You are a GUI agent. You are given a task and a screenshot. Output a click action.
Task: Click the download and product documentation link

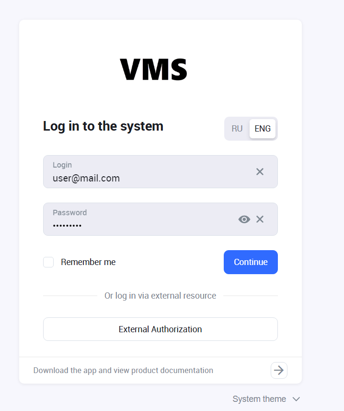pyautogui.click(x=123, y=370)
